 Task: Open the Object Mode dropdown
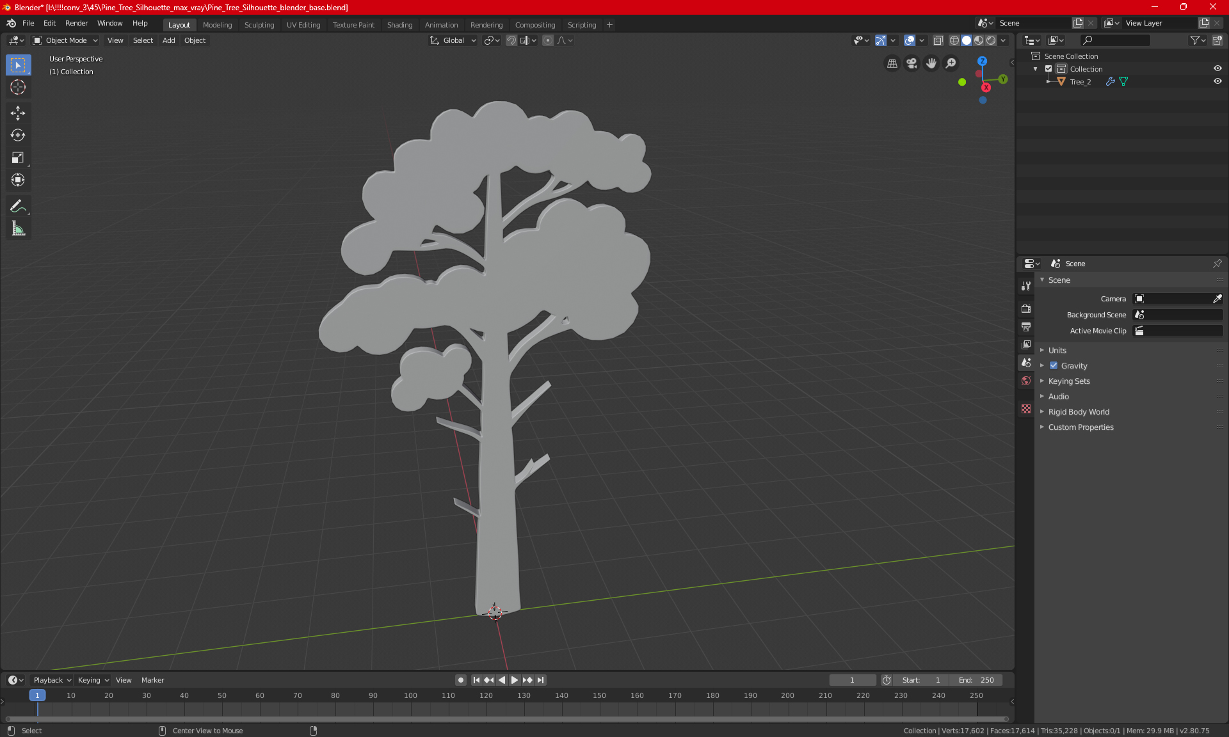pos(65,40)
